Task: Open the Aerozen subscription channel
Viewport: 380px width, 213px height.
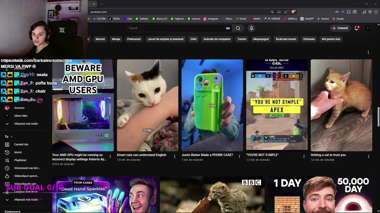Action: pos(23,108)
